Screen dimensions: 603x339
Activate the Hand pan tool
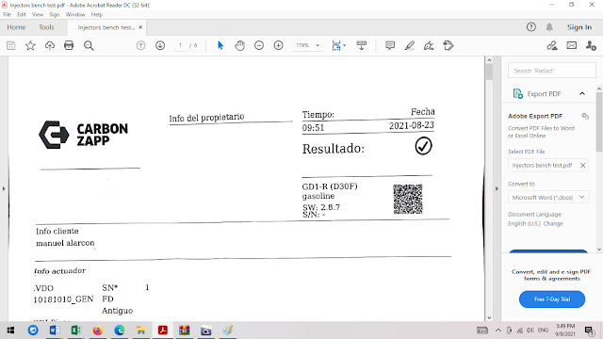[x=239, y=46]
